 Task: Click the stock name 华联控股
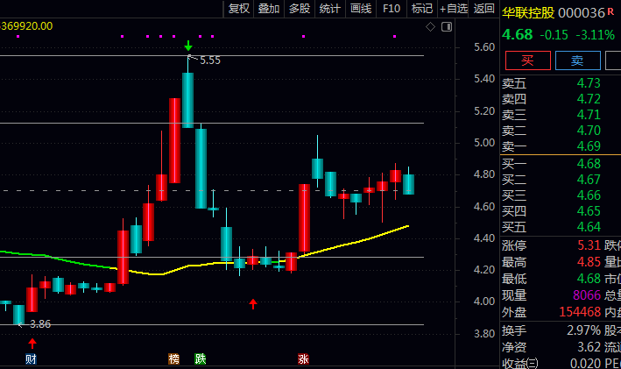pyautogui.click(x=528, y=12)
